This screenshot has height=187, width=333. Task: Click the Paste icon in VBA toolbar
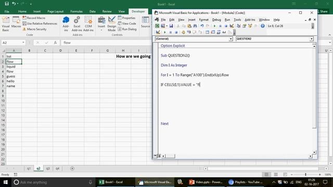pos(189,26)
